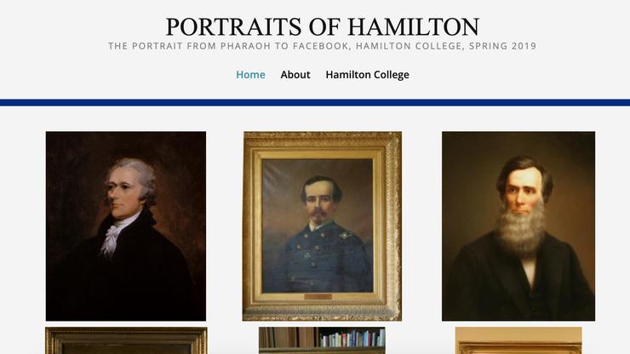Click the Pharaoh to Facebook tagline
630x354 pixels.
(322, 46)
